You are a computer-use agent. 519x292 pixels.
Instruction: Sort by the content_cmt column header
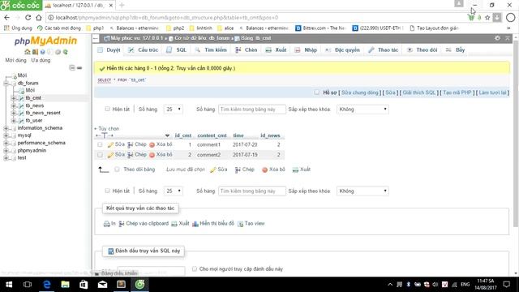(212, 135)
